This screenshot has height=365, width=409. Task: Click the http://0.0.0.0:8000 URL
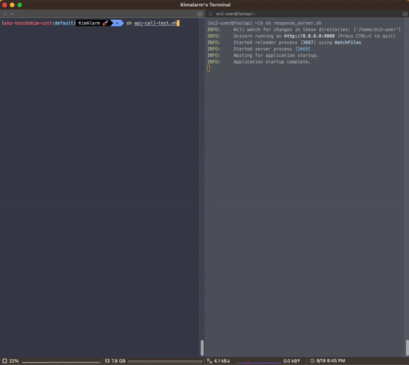pyautogui.click(x=309, y=36)
